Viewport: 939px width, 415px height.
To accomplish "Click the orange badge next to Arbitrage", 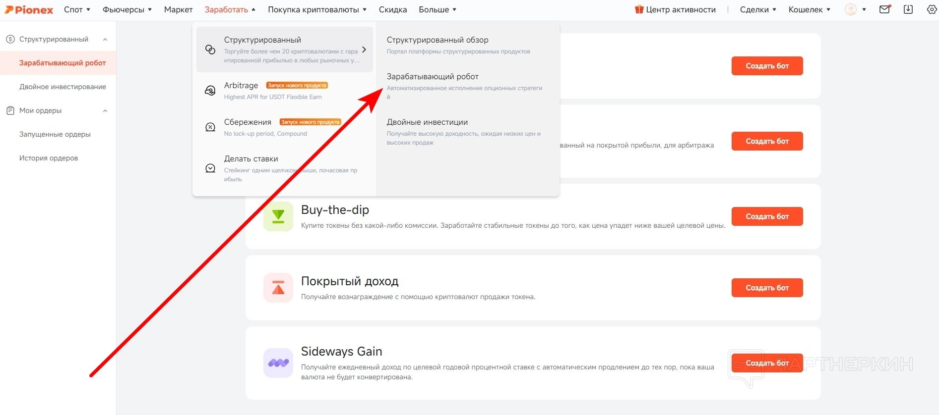I will point(297,86).
